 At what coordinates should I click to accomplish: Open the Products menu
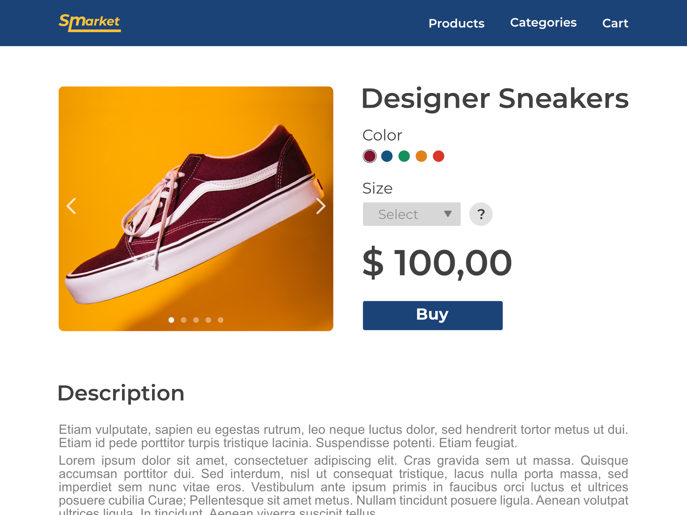tap(456, 23)
